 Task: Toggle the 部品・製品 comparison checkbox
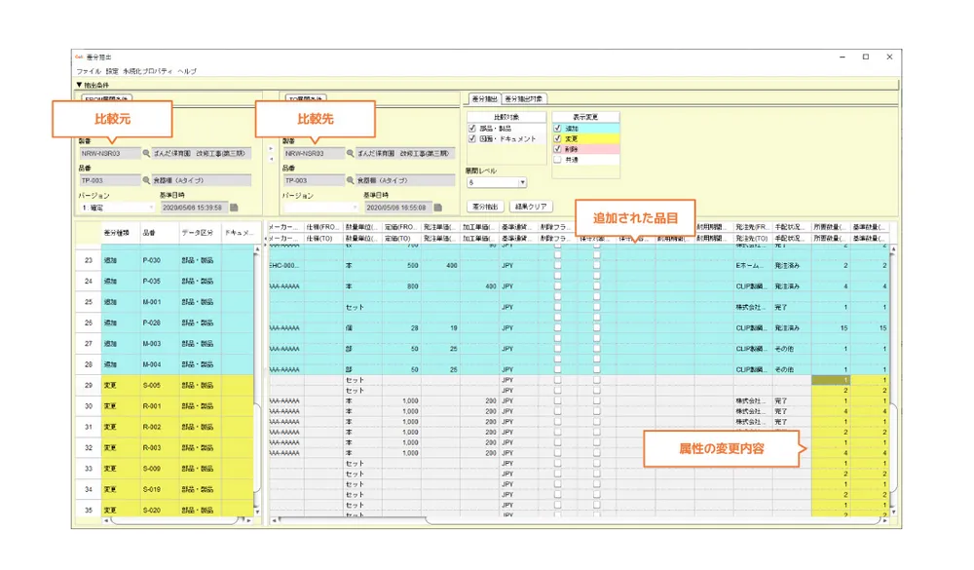(x=472, y=128)
